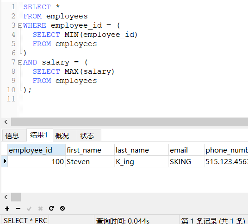Image resolution: width=248 pixels, height=224 pixels.
Task: Click the SKING email cell
Action: [x=186, y=161]
